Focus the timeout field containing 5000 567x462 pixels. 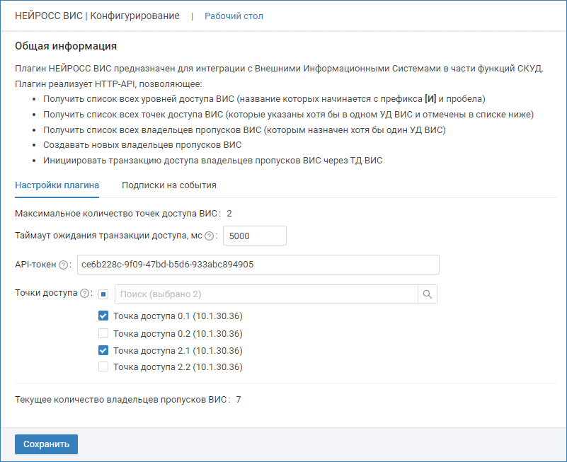pos(254,236)
